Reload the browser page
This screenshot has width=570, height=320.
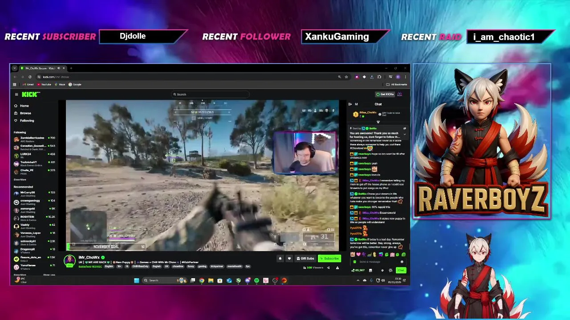pos(30,77)
